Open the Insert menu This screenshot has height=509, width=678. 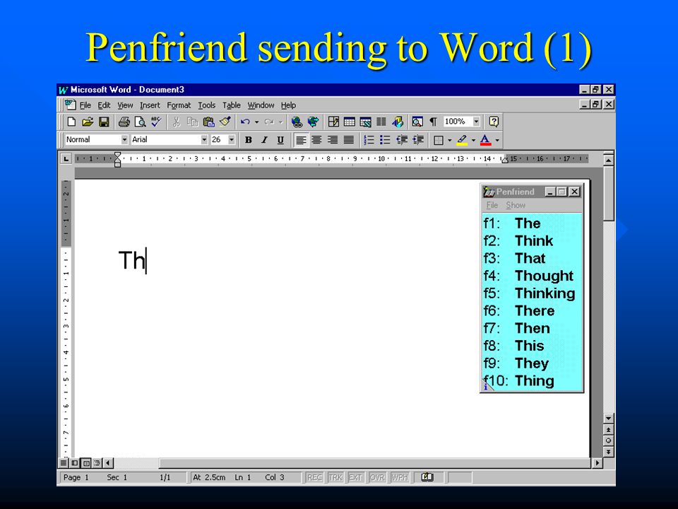click(x=150, y=105)
